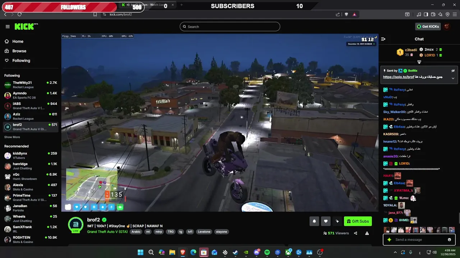Open the user profile avatar menu
Viewport: 460px width, 258px height.
[x=447, y=27]
